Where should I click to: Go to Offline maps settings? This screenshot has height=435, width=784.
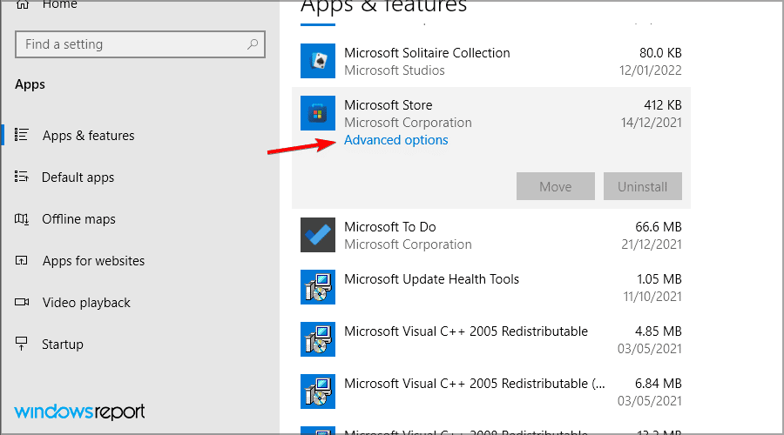[x=78, y=219]
